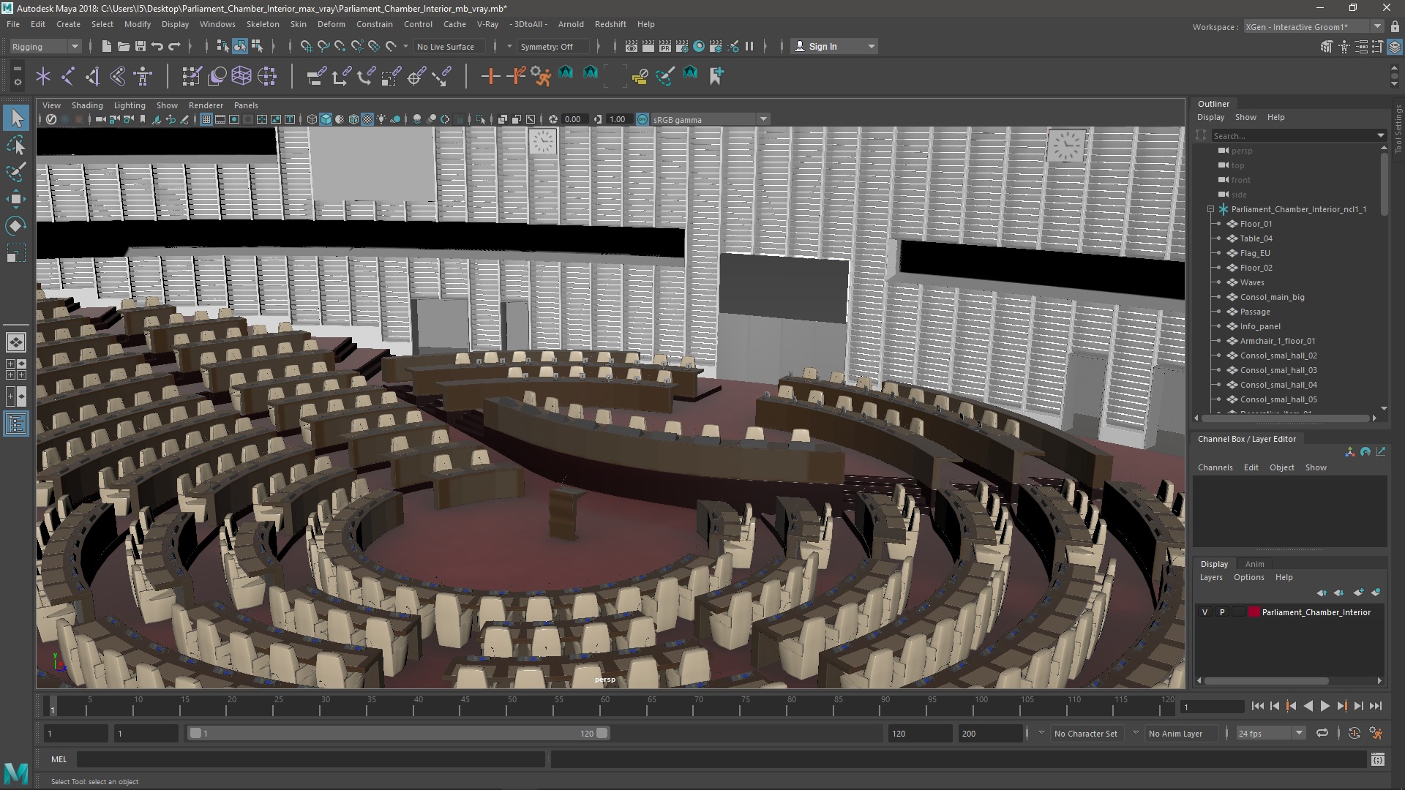Open the Outliner search options dropdown arrow
1405x790 pixels.
tap(1381, 135)
